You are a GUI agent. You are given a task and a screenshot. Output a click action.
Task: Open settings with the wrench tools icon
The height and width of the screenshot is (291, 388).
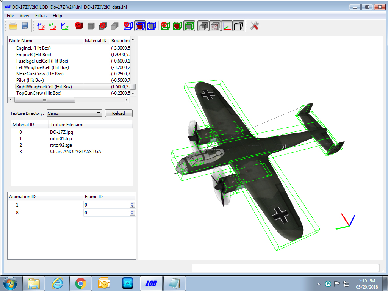tap(254, 26)
